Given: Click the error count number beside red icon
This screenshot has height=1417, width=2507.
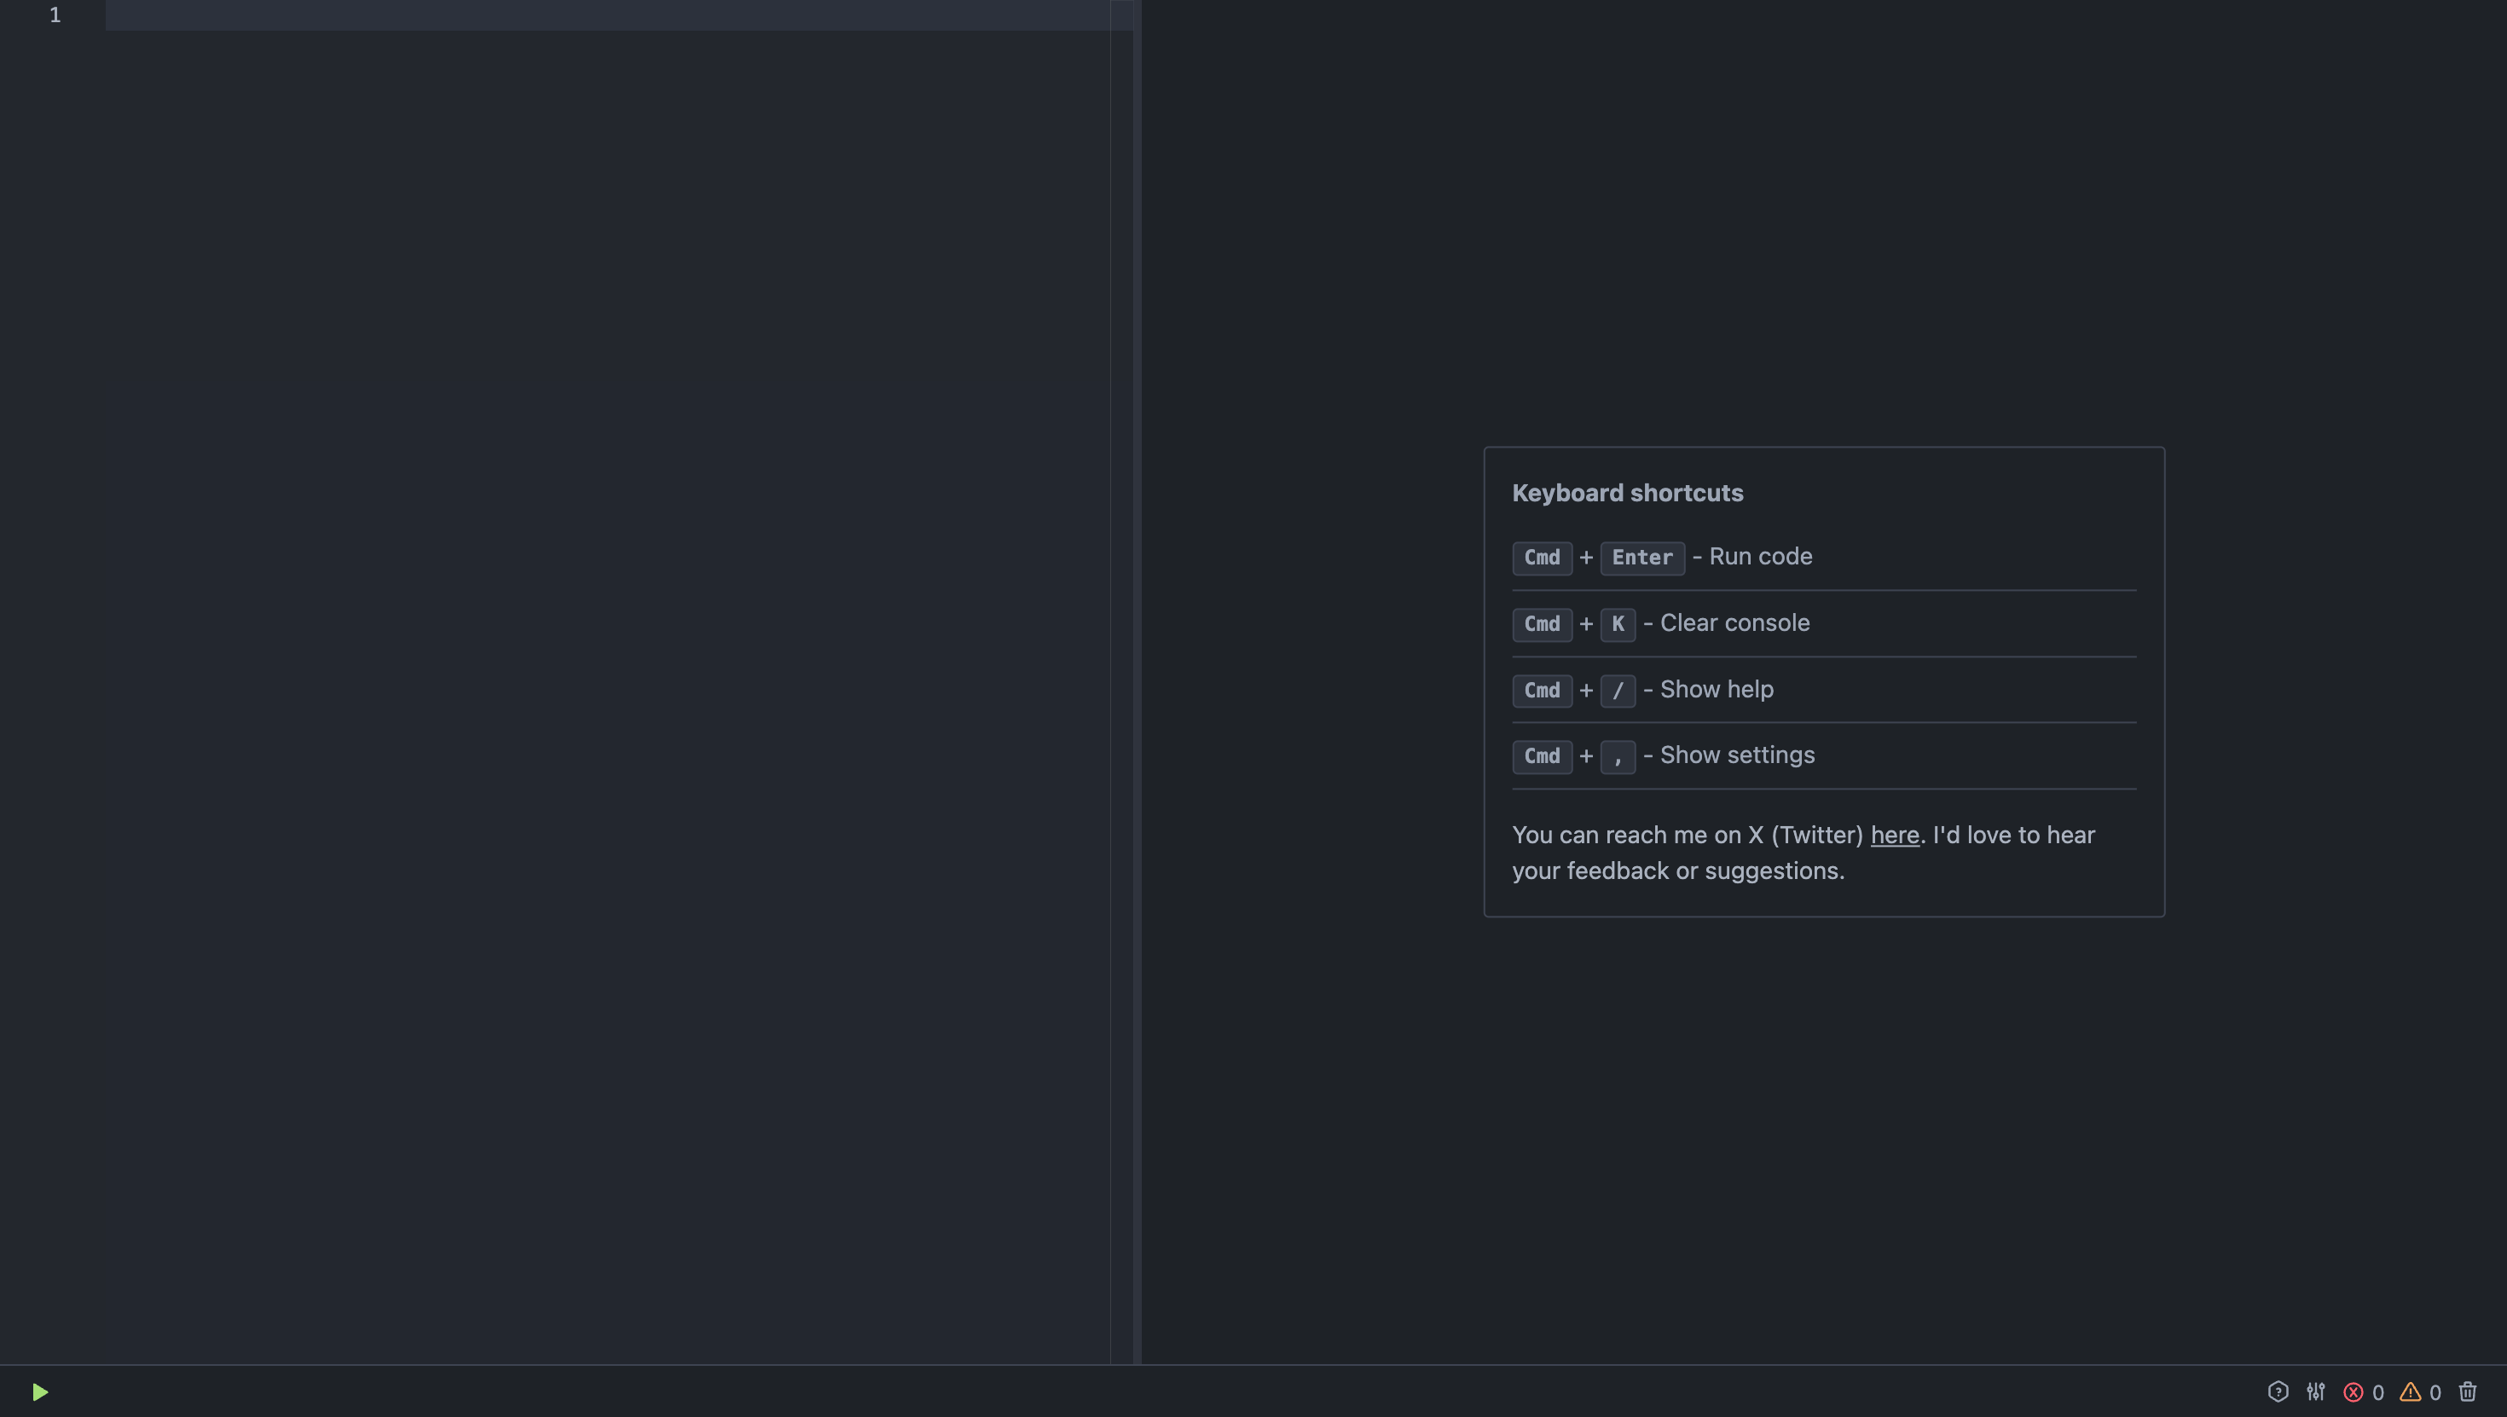Looking at the screenshot, I should point(2377,1392).
